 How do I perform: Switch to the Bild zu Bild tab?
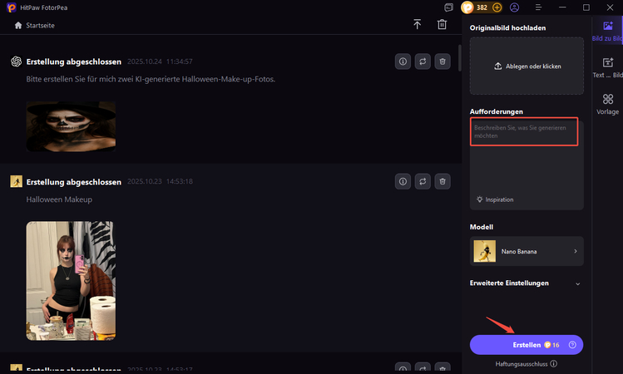[x=608, y=31]
